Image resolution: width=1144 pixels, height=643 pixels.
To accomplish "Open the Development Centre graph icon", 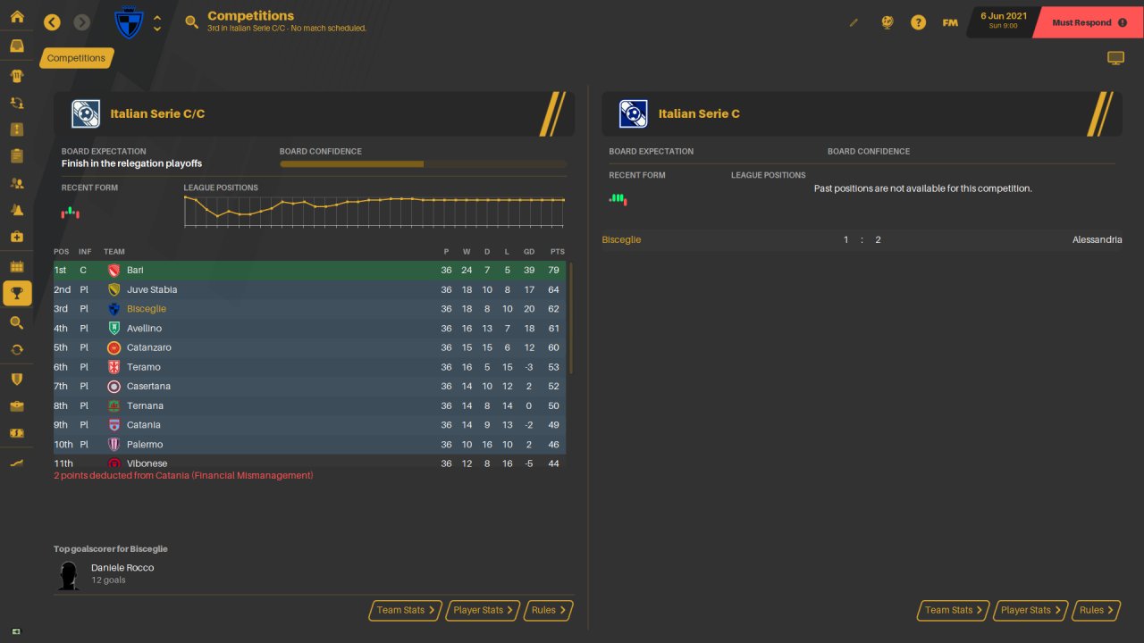I will click(16, 463).
